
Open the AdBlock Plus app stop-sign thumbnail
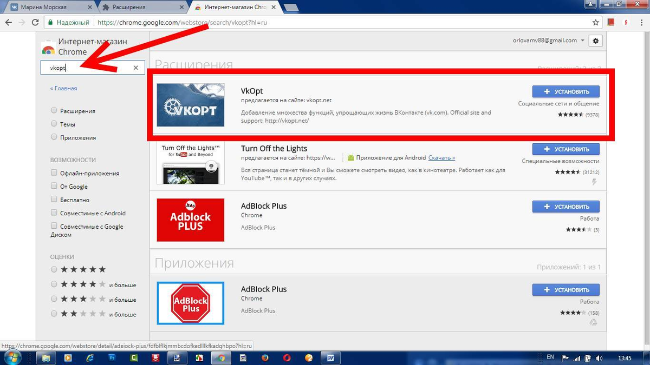tap(191, 303)
